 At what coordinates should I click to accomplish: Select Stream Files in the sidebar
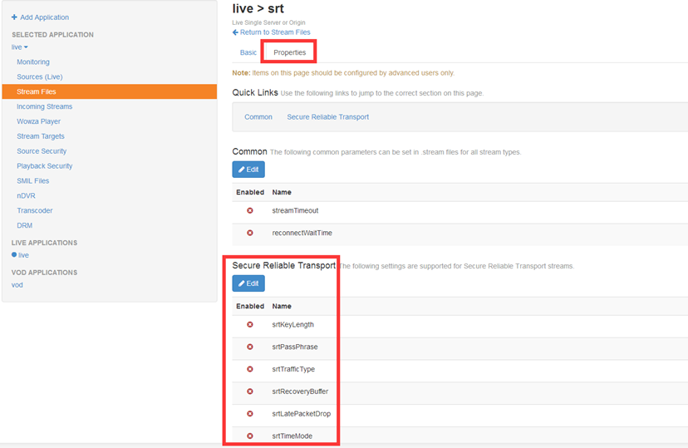click(x=109, y=91)
